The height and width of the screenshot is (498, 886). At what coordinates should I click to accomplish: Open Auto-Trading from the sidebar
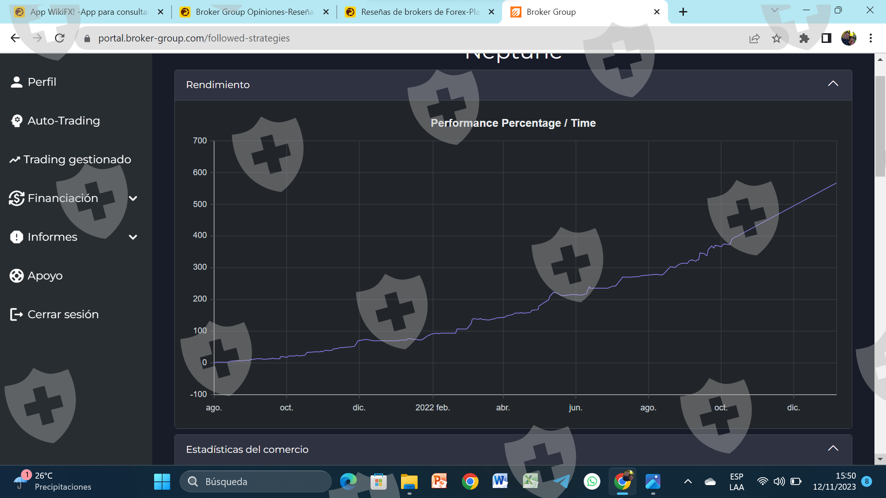click(x=63, y=121)
